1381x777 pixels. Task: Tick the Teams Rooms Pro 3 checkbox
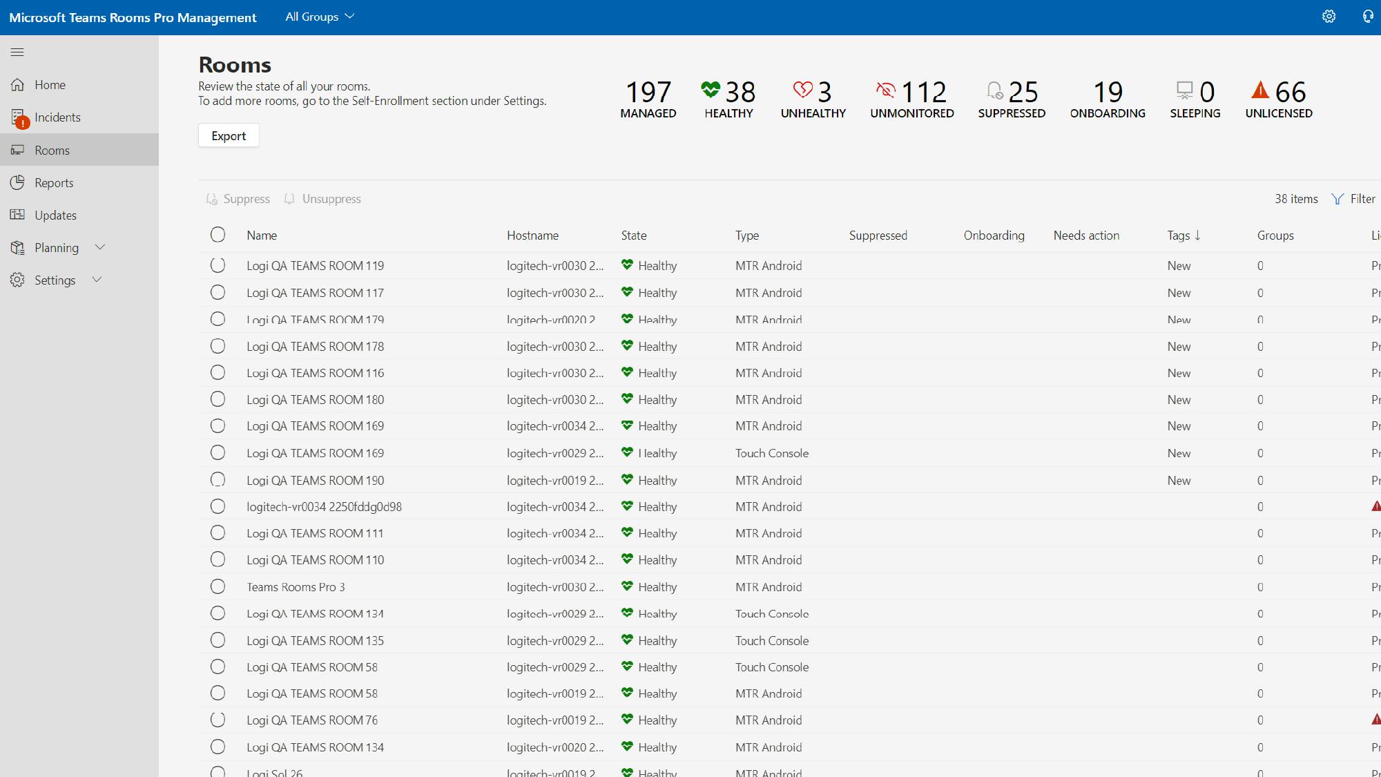point(218,587)
